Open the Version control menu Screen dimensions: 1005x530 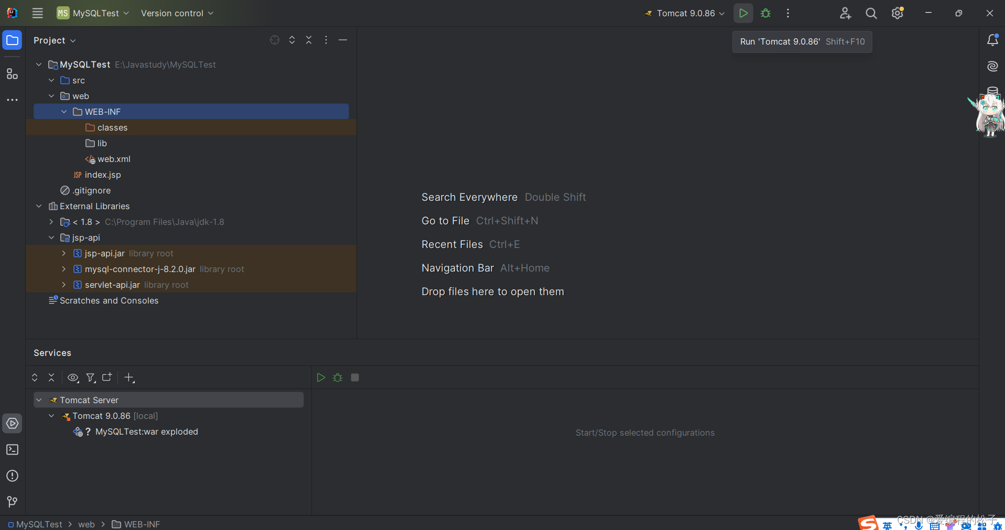point(177,13)
